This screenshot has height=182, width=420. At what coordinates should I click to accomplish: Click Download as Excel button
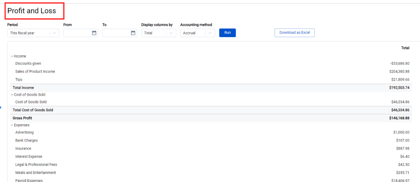pyautogui.click(x=294, y=33)
